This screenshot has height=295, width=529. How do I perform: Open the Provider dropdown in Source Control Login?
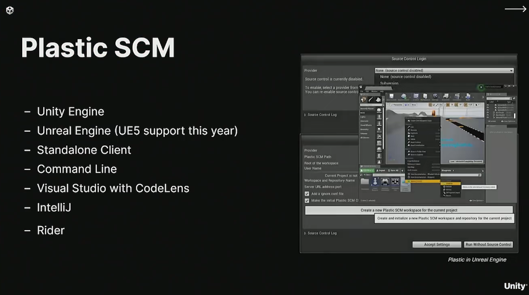click(444, 70)
